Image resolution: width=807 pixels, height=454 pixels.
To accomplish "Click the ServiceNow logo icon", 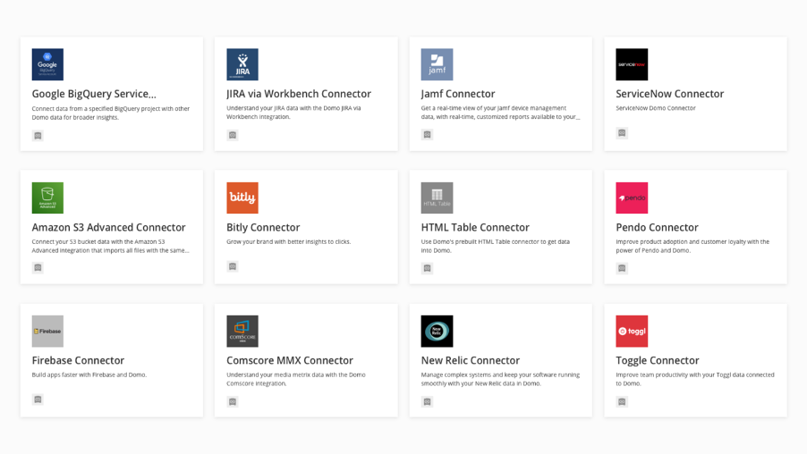I will point(632,64).
